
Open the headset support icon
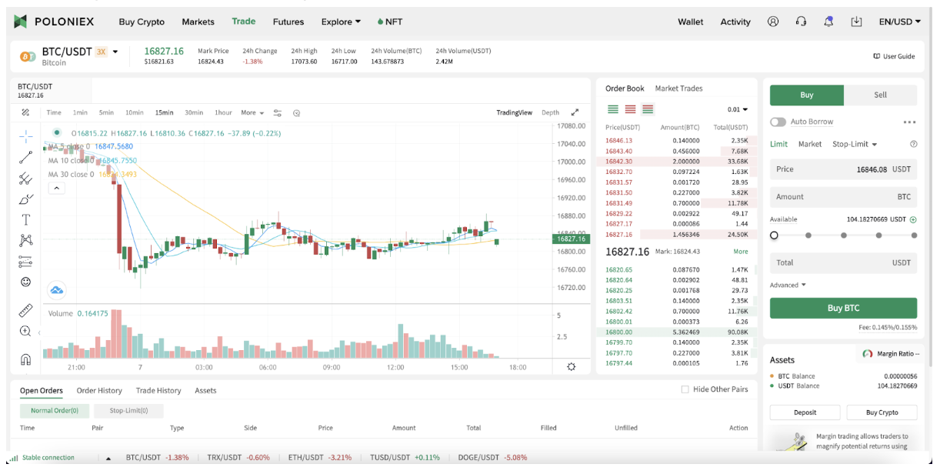(801, 22)
